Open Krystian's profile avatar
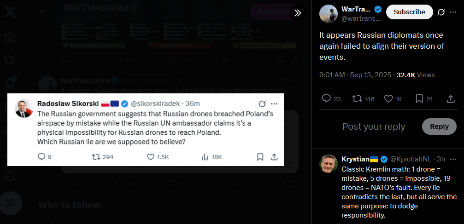Screen dimensions: 464x224 click(329, 164)
